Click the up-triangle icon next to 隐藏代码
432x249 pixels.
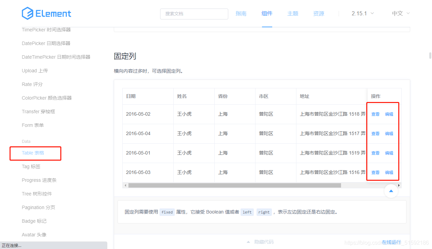pos(248,241)
